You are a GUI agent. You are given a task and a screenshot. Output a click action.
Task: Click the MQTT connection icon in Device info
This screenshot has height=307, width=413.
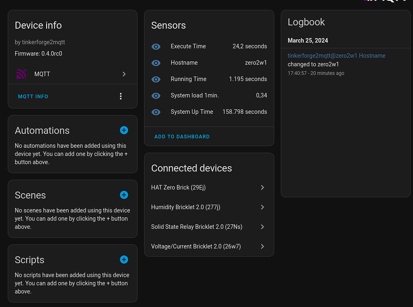(x=21, y=74)
